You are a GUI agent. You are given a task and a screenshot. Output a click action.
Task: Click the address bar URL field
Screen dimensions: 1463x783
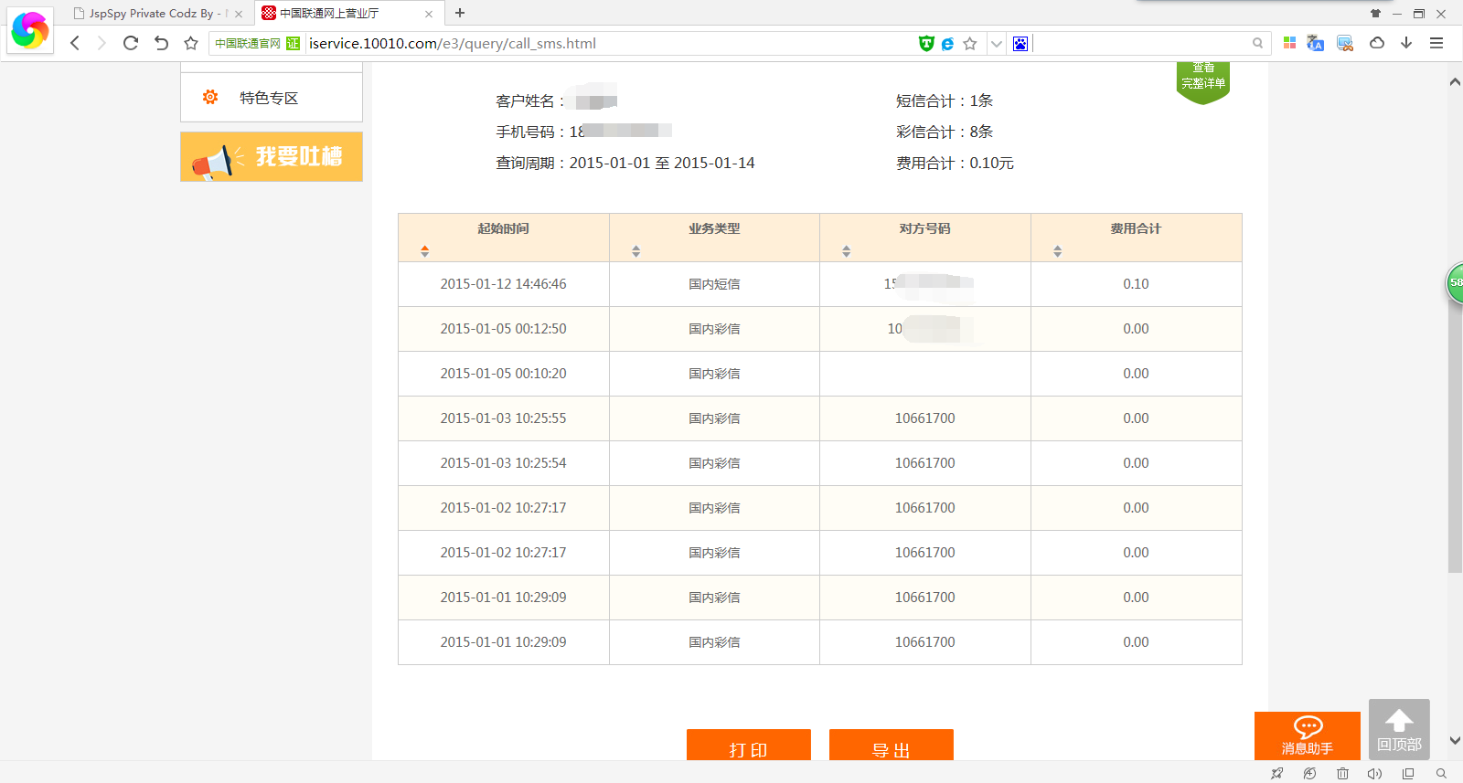[x=608, y=43]
